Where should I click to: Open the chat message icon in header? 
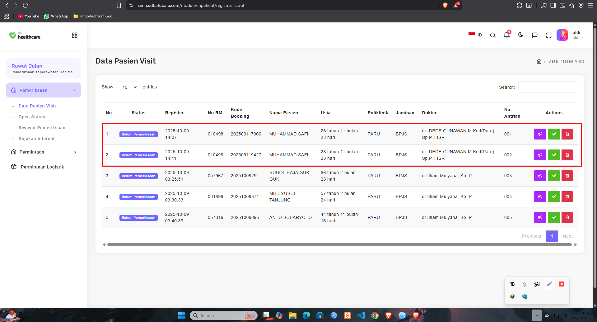535,35
